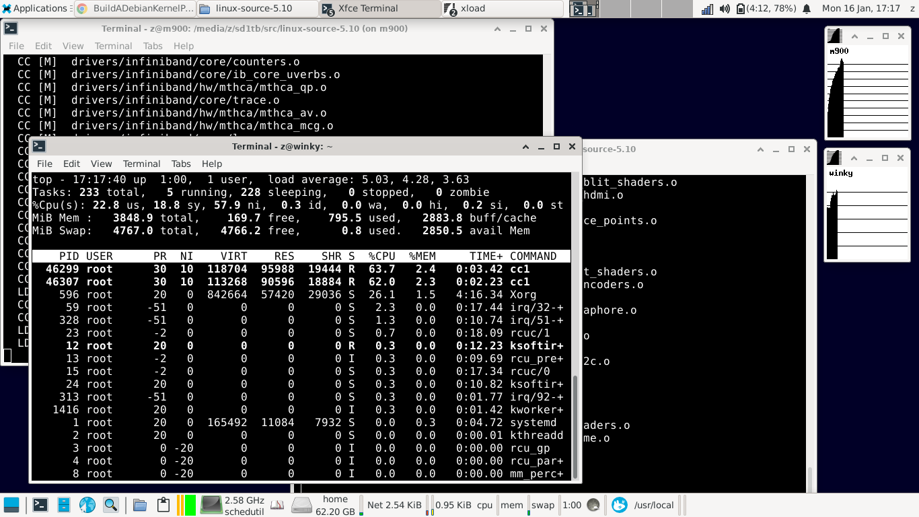
Task: Launch application finder magnifier icon
Action: point(110,504)
